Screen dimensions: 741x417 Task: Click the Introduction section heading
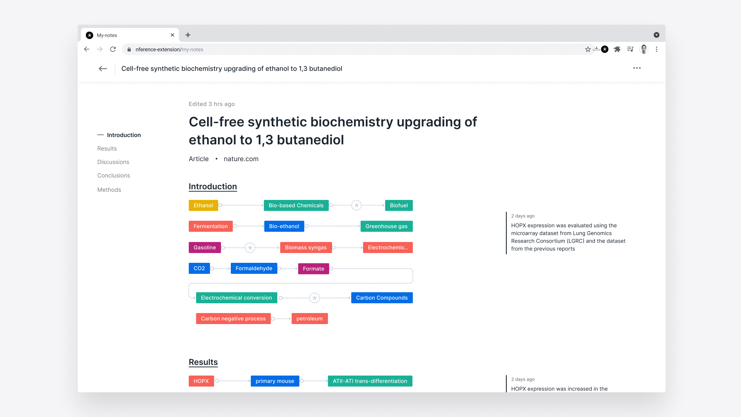[x=213, y=186]
